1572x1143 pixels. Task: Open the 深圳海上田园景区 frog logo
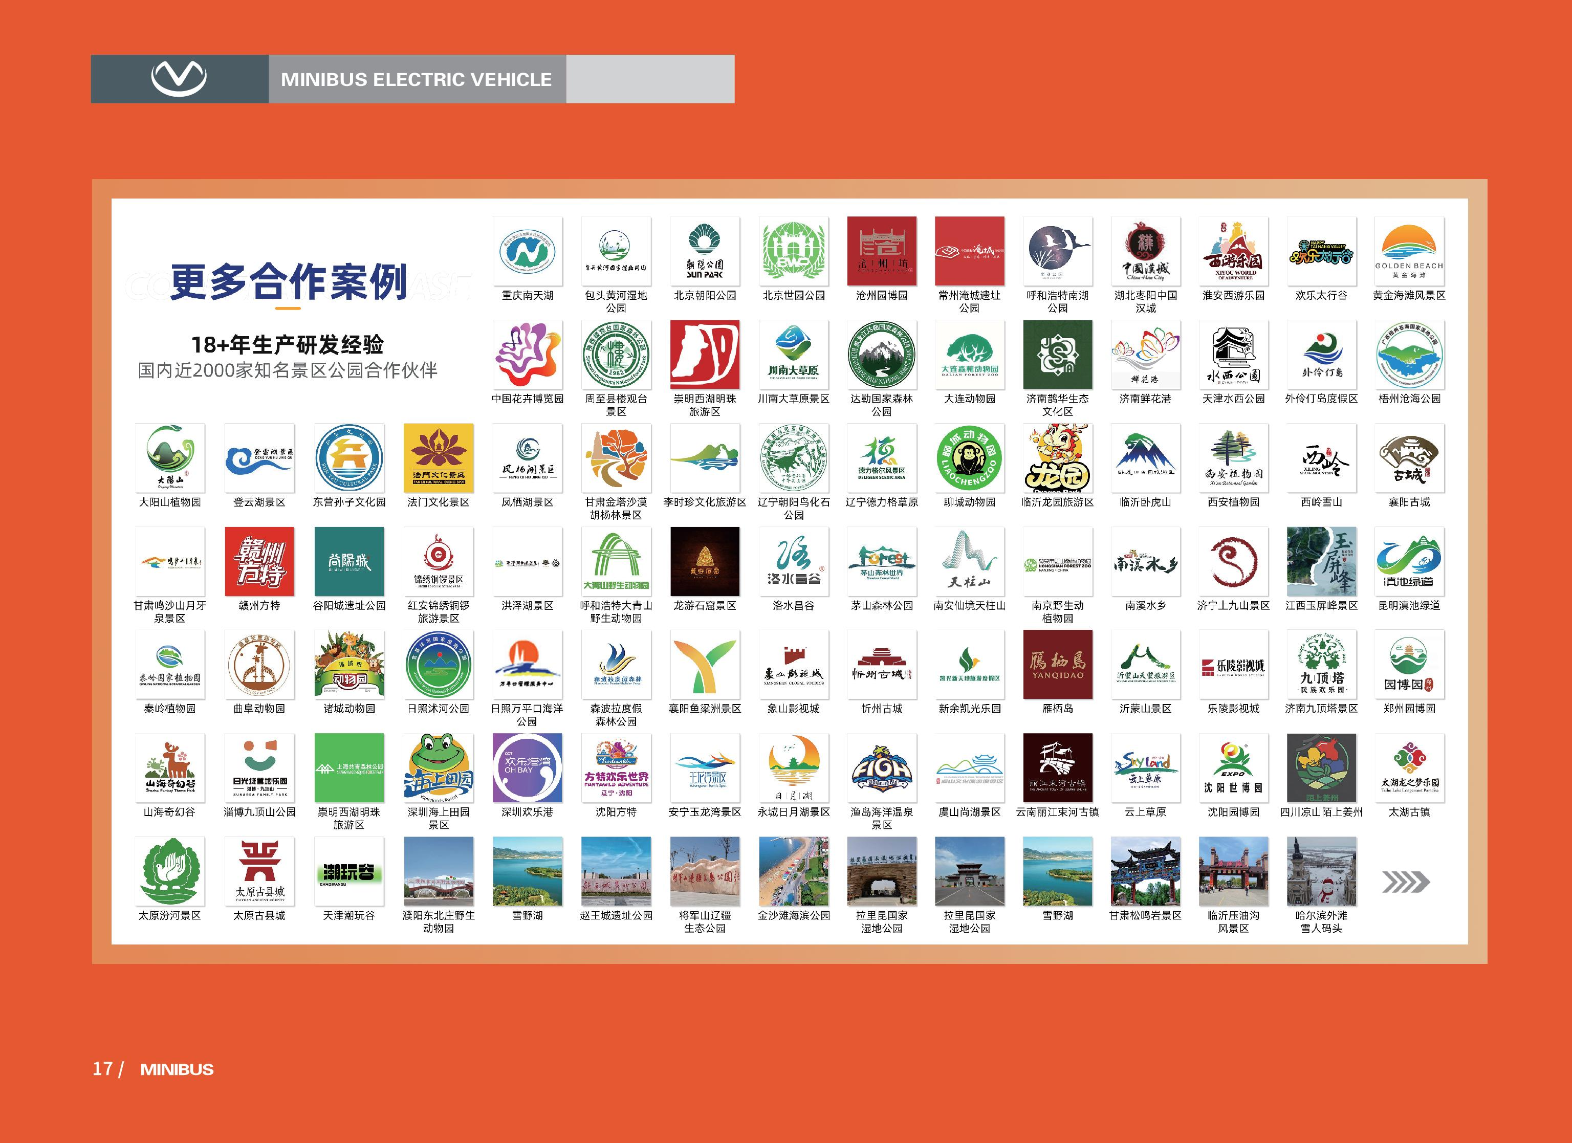[439, 768]
